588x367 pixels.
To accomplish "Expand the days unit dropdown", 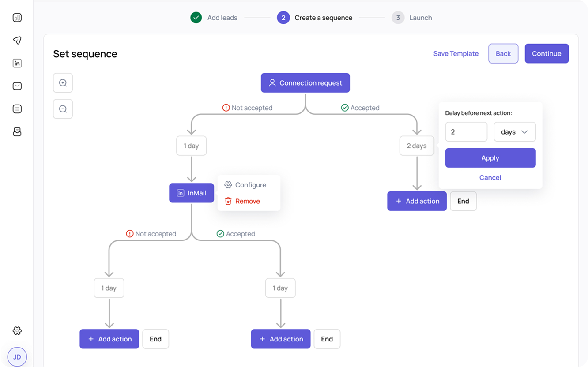I will pos(514,132).
